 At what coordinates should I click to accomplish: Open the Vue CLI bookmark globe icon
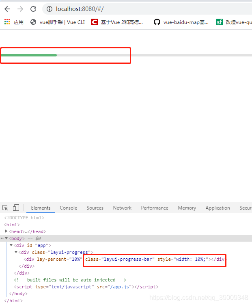coord(33,22)
